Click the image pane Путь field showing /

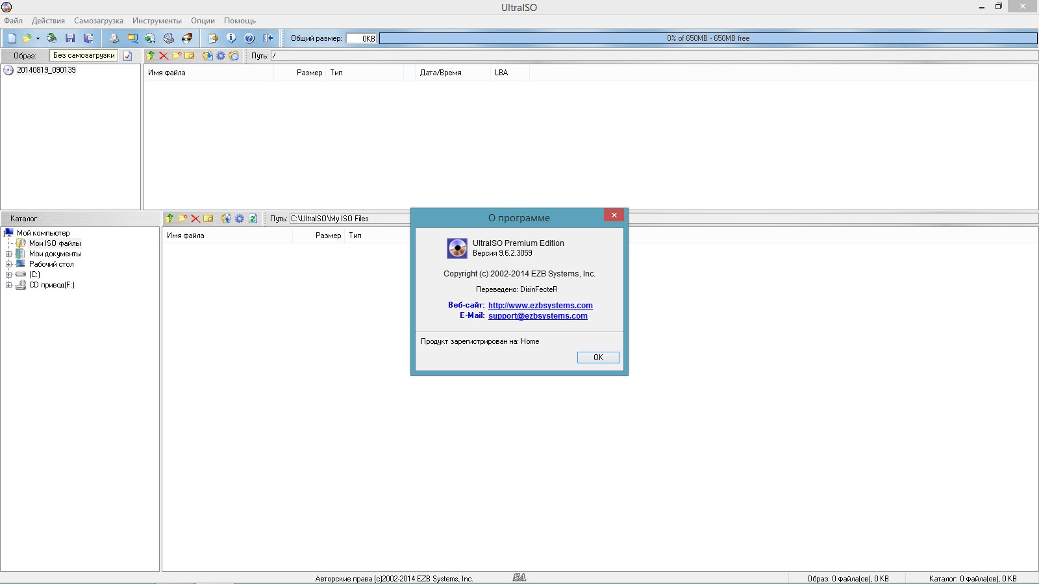tap(654, 56)
